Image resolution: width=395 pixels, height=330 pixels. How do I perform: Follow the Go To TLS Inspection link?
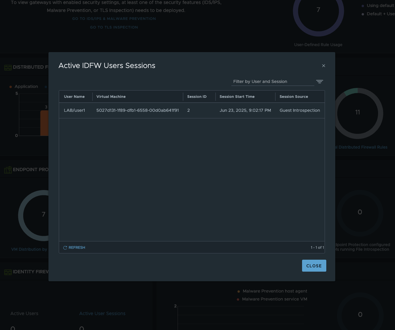pyautogui.click(x=114, y=27)
